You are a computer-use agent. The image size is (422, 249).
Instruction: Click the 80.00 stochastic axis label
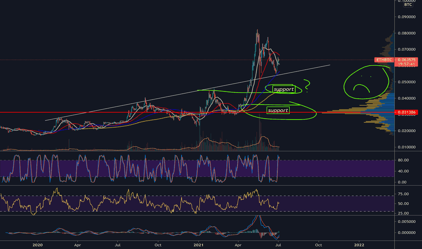click(x=403, y=160)
